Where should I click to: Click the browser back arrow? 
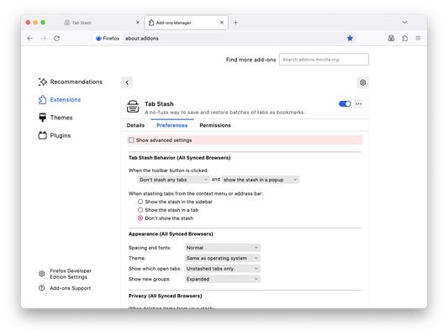pyautogui.click(x=29, y=39)
